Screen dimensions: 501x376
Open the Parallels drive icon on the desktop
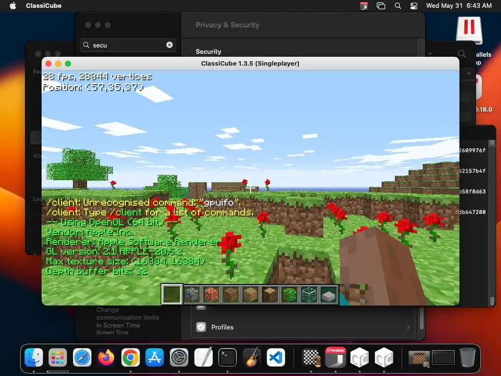469,31
